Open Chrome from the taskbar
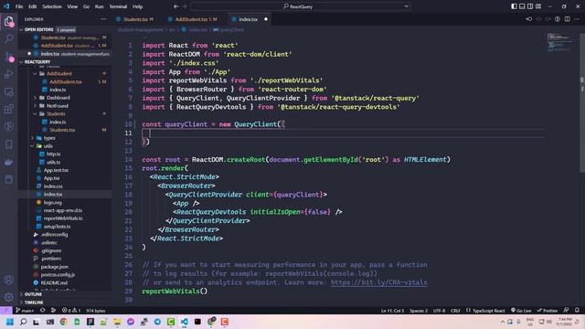 [x=63, y=322]
